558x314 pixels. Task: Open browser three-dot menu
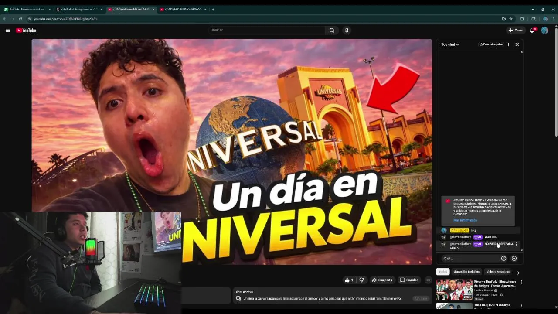(553, 19)
